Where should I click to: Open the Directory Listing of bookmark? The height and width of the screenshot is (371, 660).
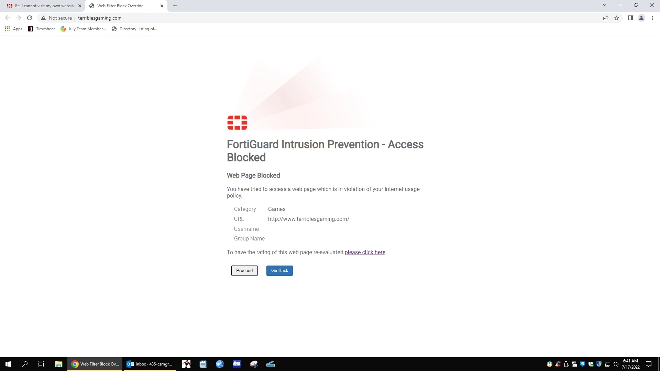[134, 29]
